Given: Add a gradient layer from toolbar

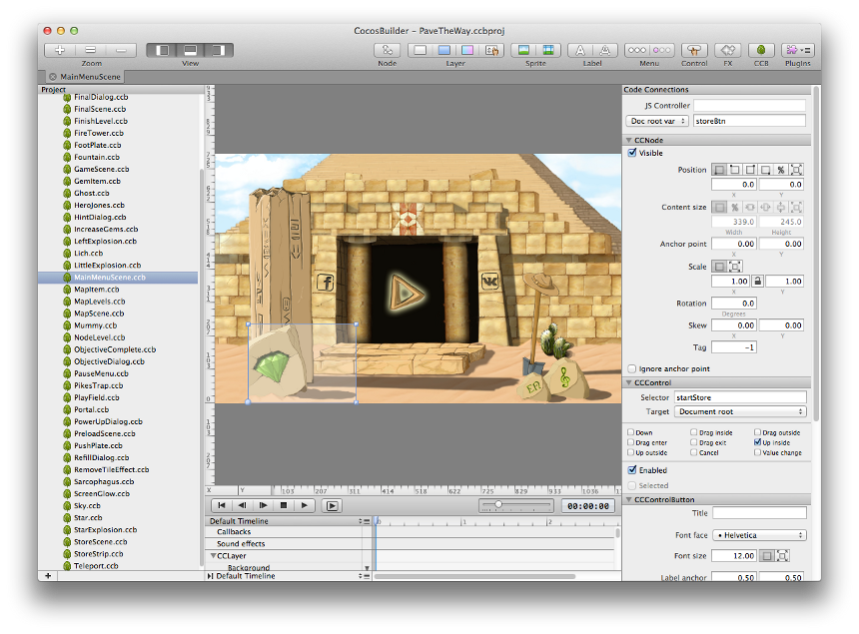Looking at the screenshot, I should 467,50.
